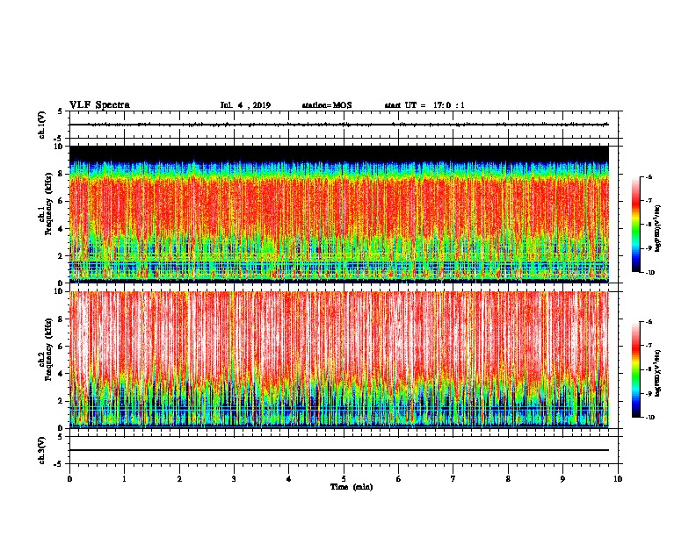Click the time axis tick label "1"
This screenshot has width=696, height=537.
coord(124,479)
